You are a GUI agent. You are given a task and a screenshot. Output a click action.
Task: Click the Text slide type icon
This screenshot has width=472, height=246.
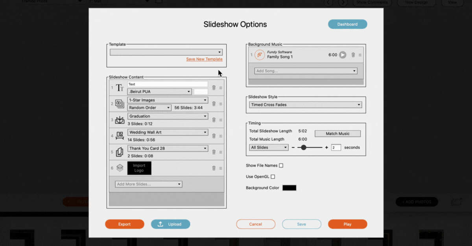[x=120, y=88]
